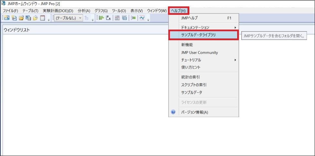
Task: Click the JMP app icon in title bar
Action: point(4,4)
